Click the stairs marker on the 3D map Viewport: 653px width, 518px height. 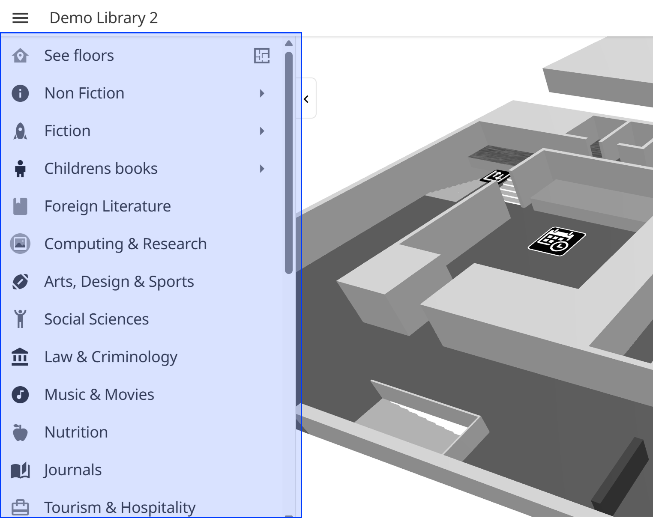[x=495, y=176]
